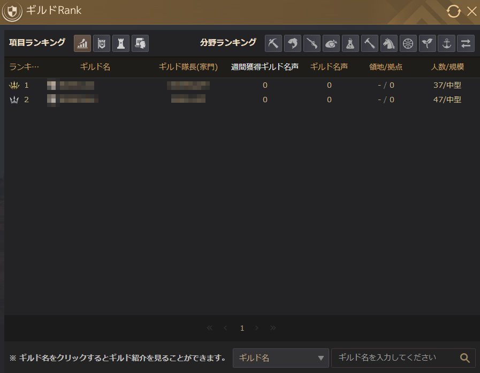Screen dimensions: 480x373
Task: Select the anchor sailing field ranking
Action: coord(447,43)
